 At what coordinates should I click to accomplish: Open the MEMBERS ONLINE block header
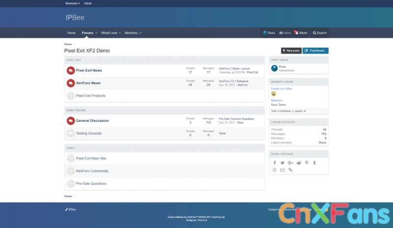pyautogui.click(x=282, y=82)
